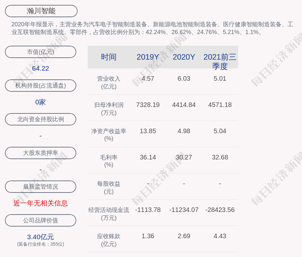Select the 2019Y column header
The width and height of the screenshot is (302, 257).
click(x=148, y=57)
